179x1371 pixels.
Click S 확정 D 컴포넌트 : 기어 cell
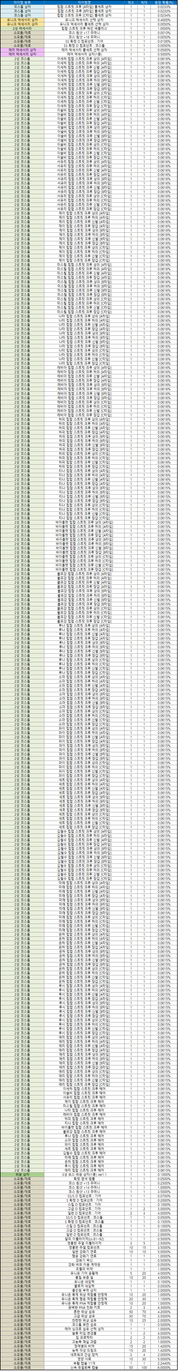pyautogui.click(x=85, y=1200)
